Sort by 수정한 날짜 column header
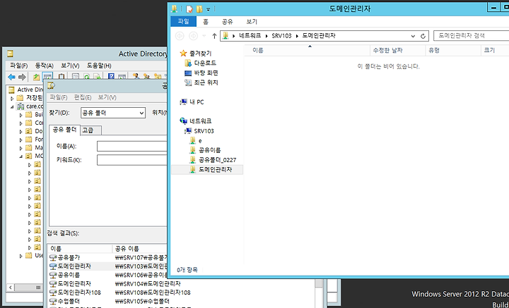This screenshot has width=509, height=308. pos(397,51)
